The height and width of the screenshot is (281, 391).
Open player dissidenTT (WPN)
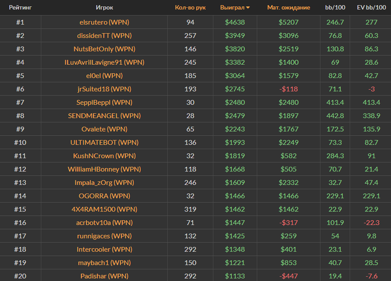coord(104,36)
